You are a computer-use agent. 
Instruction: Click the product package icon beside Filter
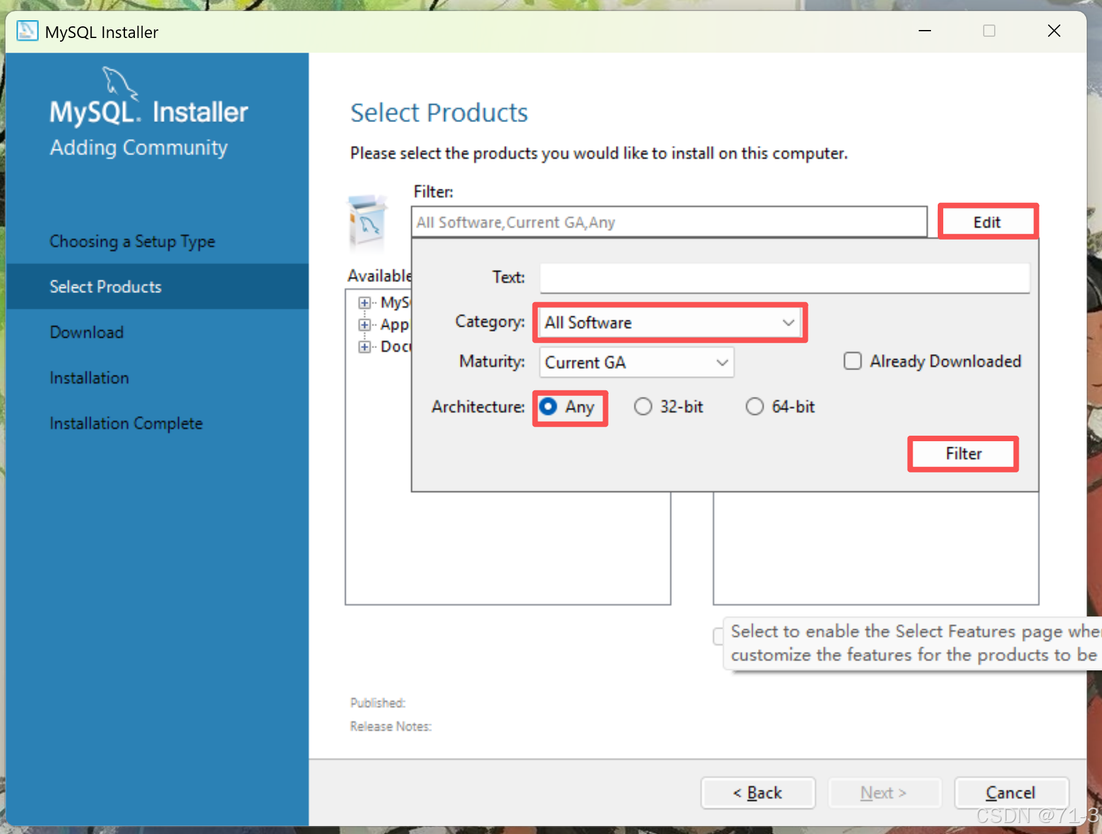click(368, 222)
